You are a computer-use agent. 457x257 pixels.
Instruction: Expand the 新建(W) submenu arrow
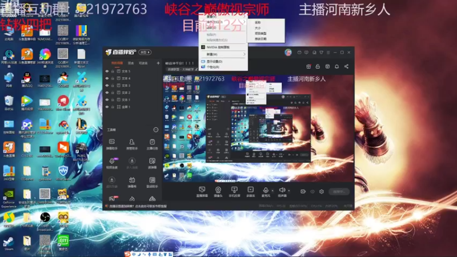(x=244, y=54)
